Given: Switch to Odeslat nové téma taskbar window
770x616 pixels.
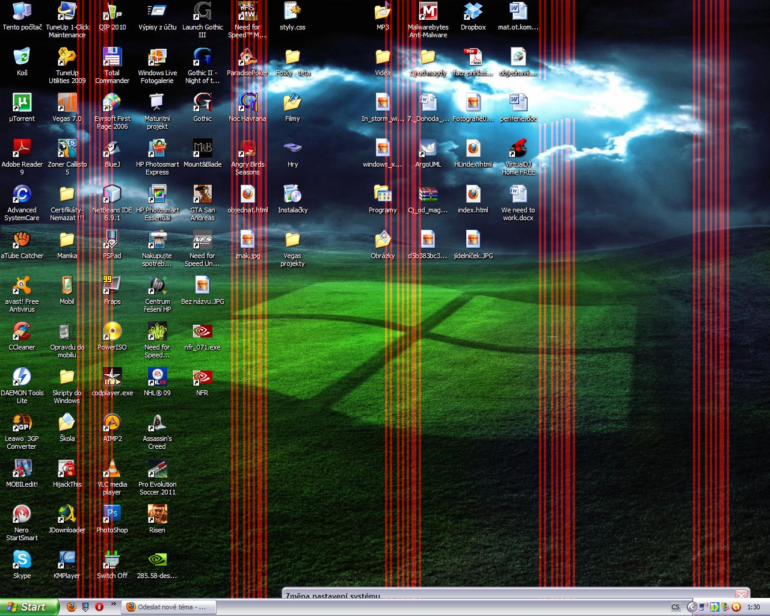Looking at the screenshot, I should click(x=168, y=607).
